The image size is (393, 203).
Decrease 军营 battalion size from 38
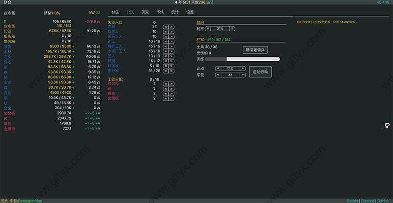(x=218, y=75)
